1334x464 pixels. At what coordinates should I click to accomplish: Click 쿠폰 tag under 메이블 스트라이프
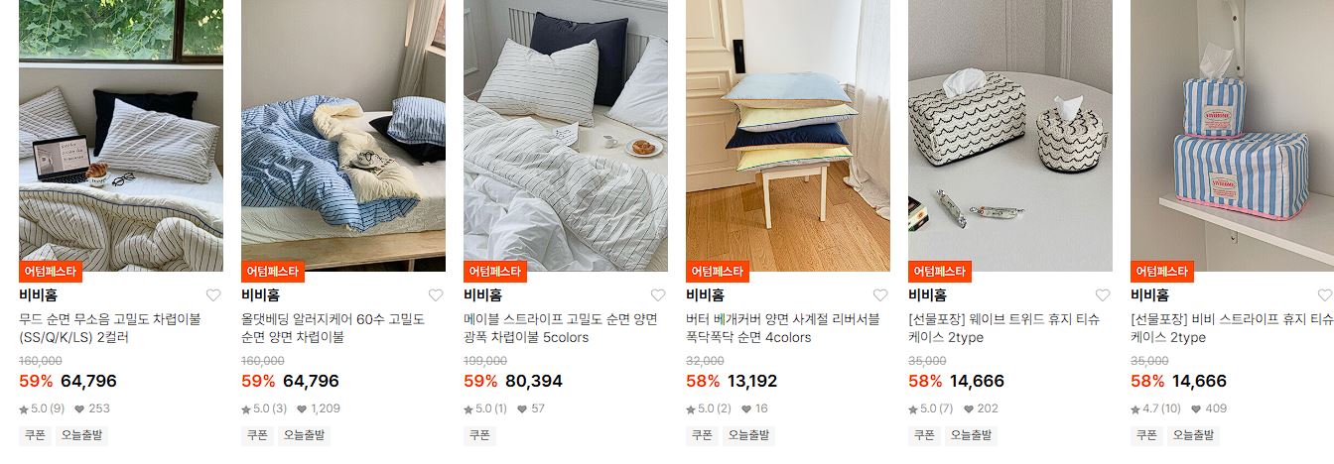coord(479,435)
